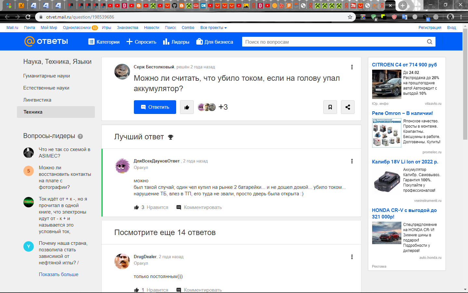Click Показать больше under leader questions
This screenshot has width=468, height=293.
[58, 274]
